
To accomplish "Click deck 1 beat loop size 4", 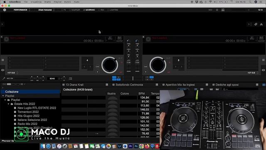I will (87, 60).
